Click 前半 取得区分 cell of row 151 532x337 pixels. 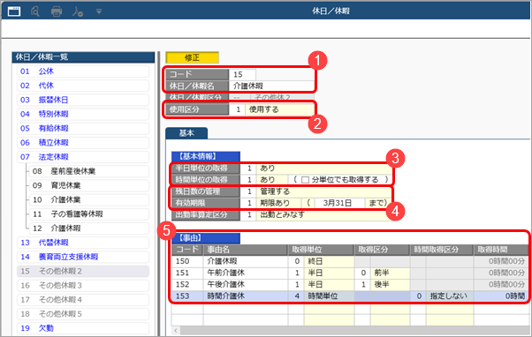(390, 273)
